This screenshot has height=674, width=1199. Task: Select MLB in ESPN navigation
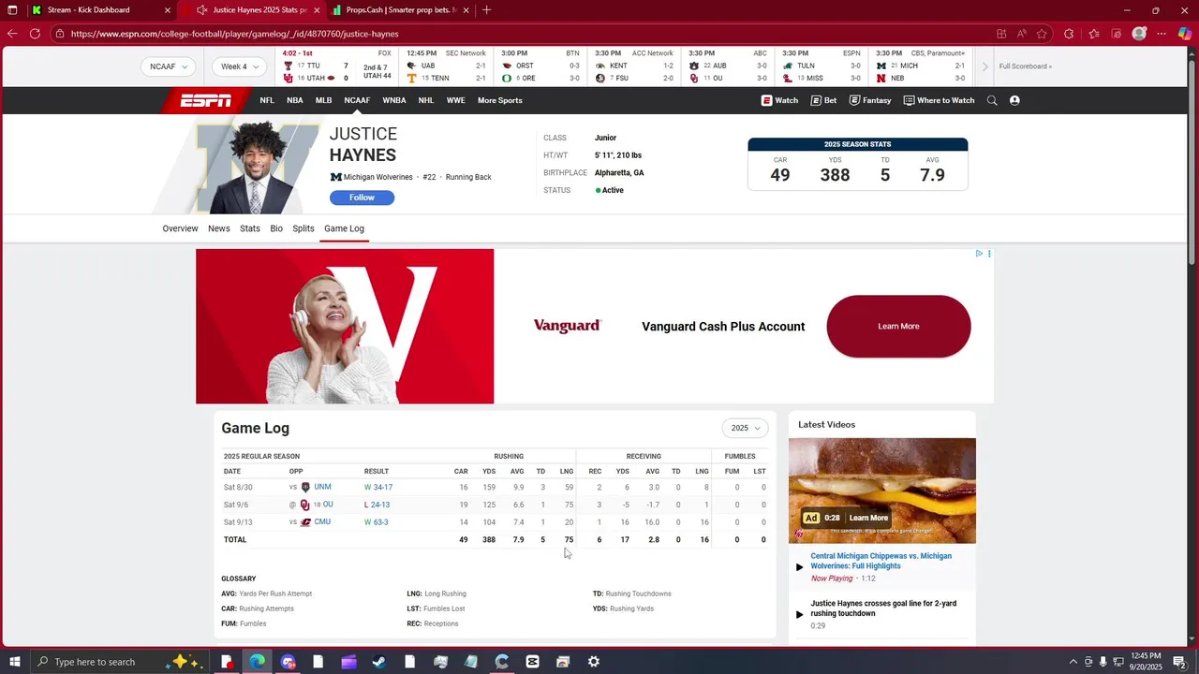323,100
